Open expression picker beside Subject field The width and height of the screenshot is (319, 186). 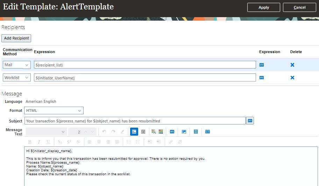(x=250, y=121)
